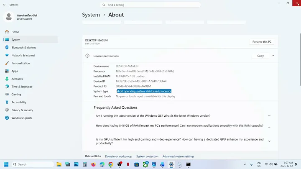The width and height of the screenshot is (301, 169).
Task: Open Network & internet settings
Action: tap(31, 55)
